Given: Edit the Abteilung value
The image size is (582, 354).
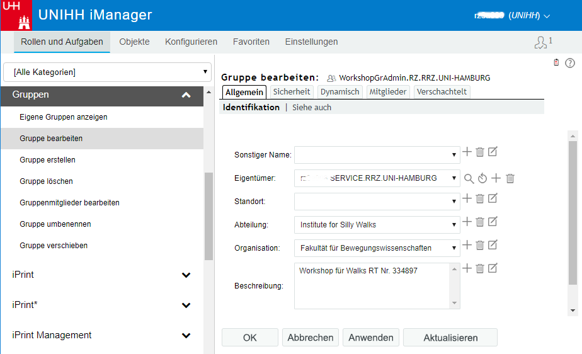Looking at the screenshot, I should 493,222.
